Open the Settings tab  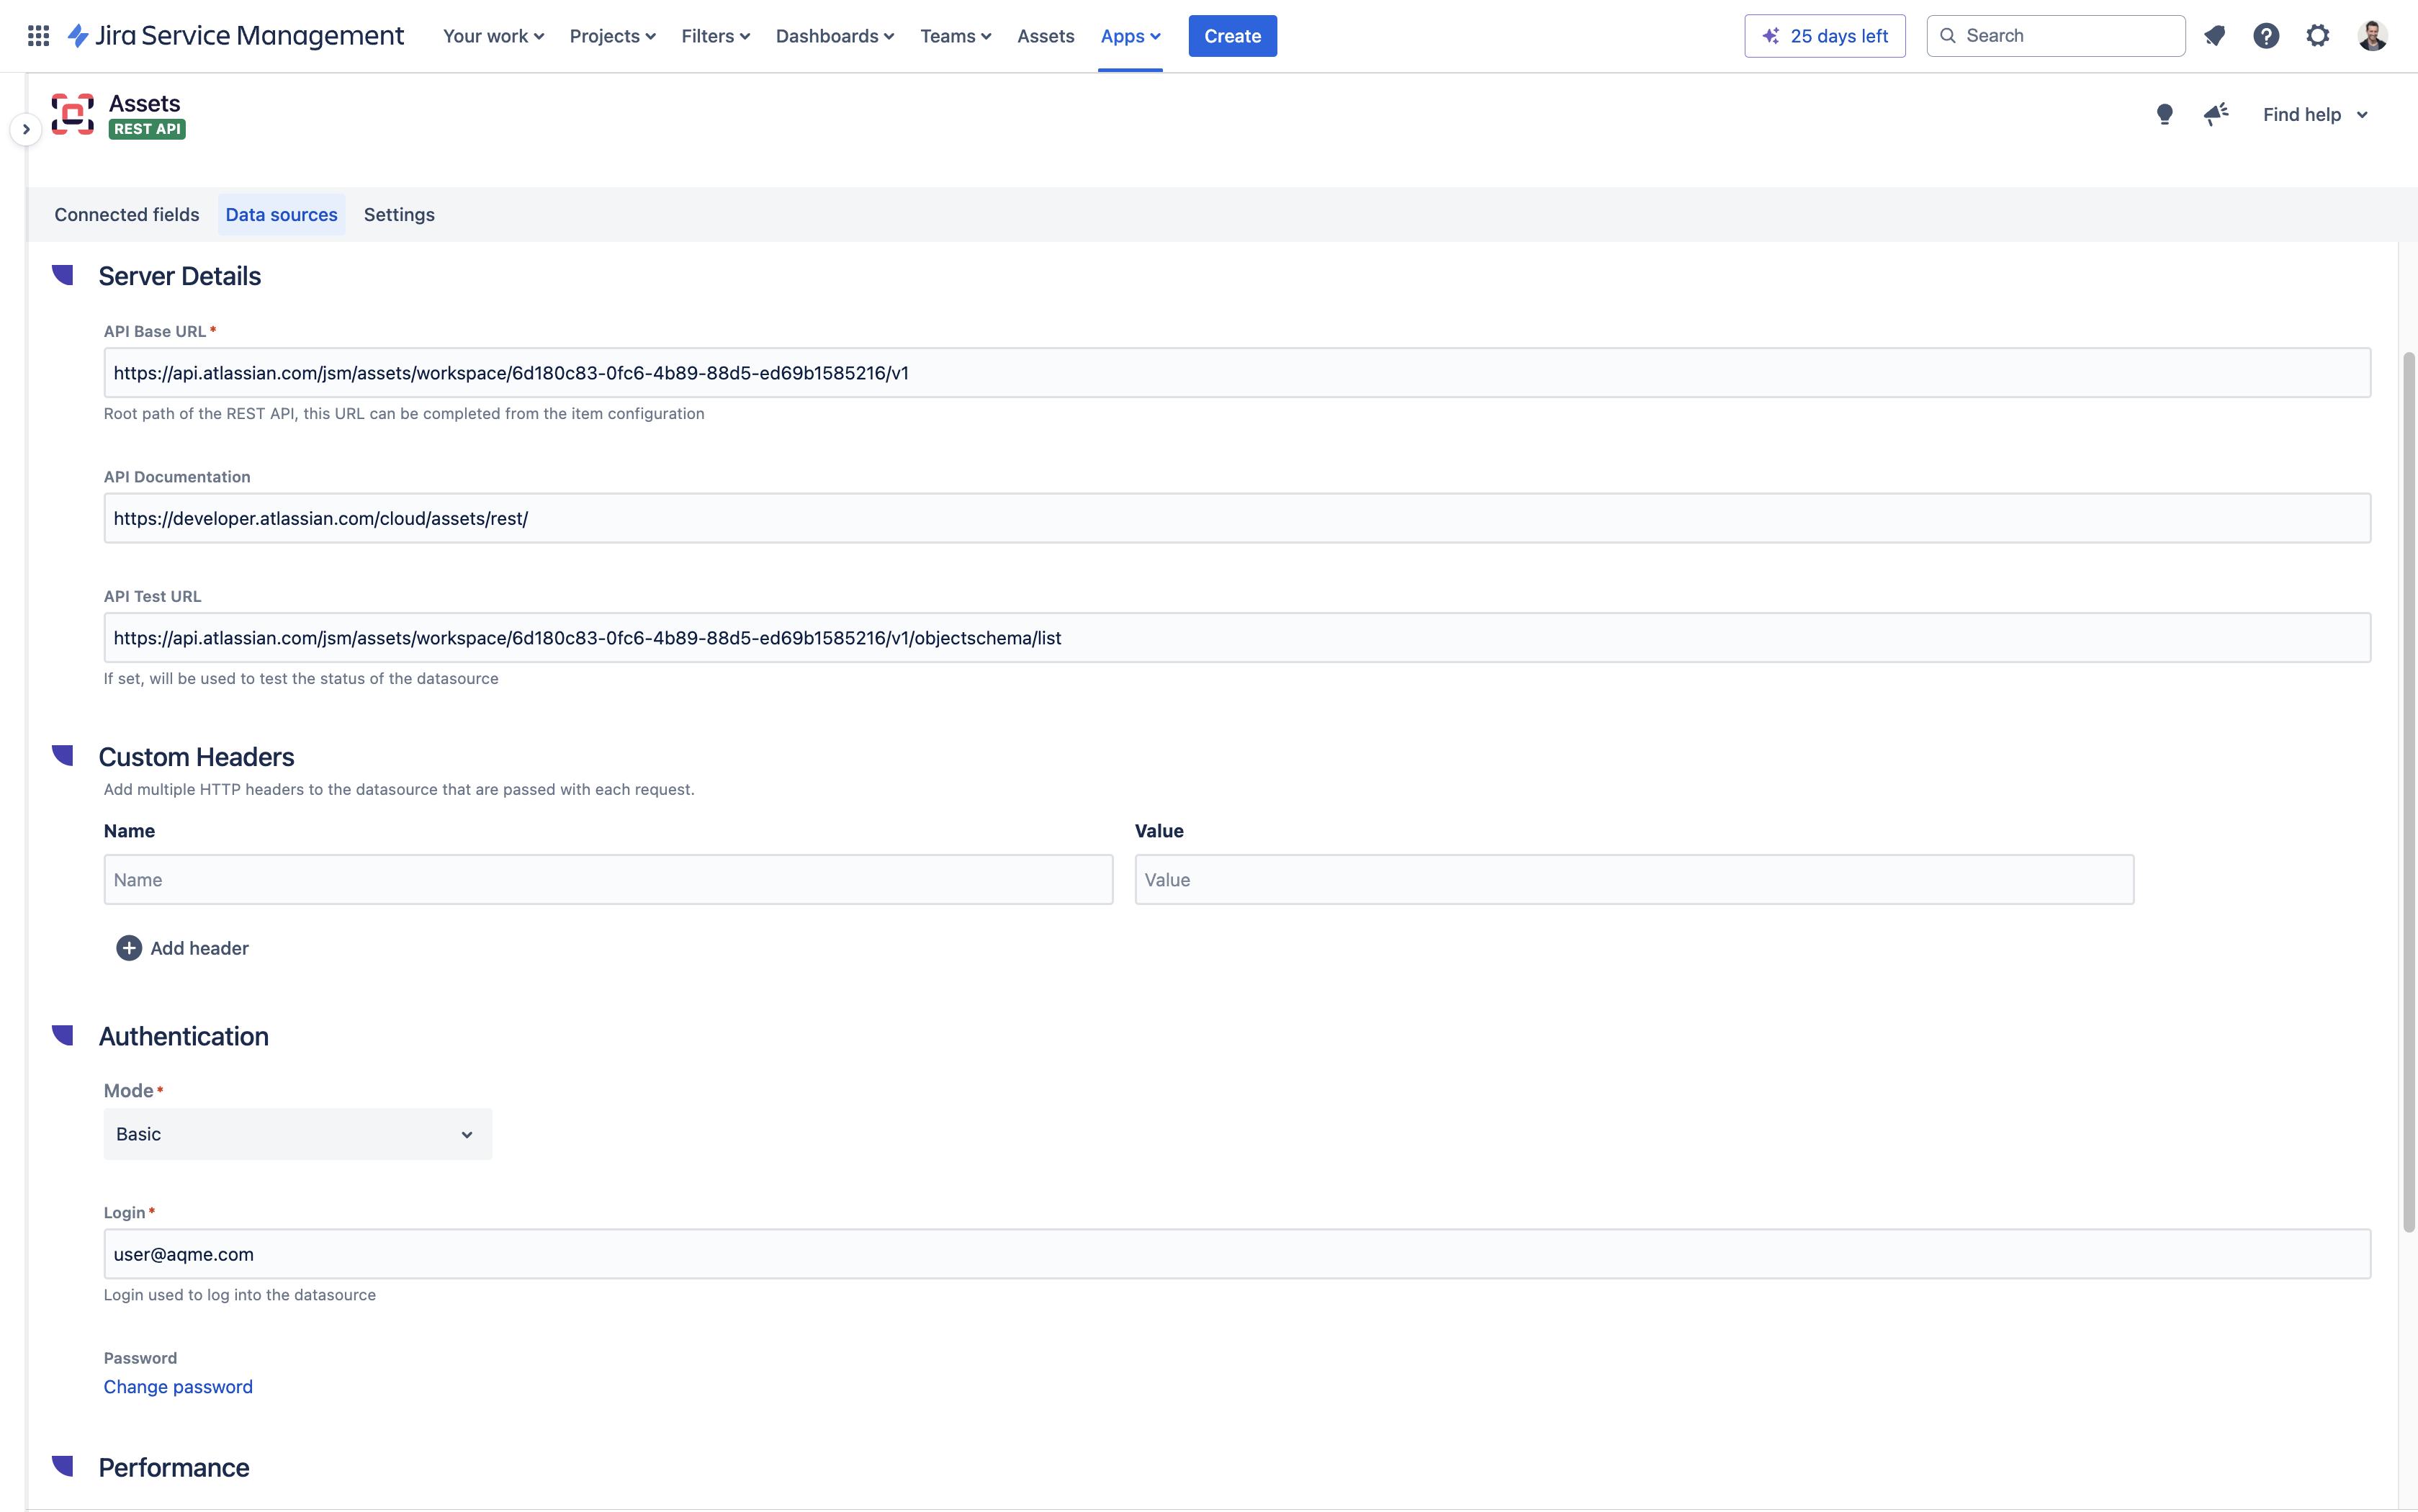(399, 214)
